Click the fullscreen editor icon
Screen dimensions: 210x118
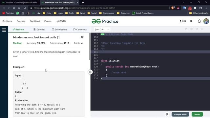[x=202, y=29]
